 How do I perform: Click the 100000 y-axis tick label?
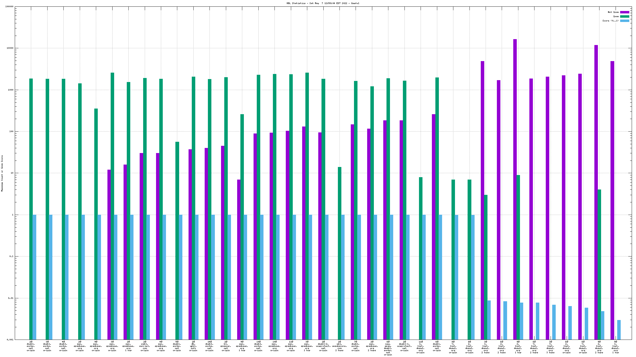coord(9,7)
